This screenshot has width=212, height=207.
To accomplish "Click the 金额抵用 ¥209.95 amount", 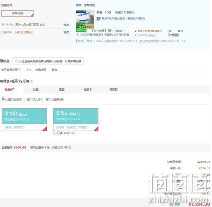I will (x=20, y=148).
